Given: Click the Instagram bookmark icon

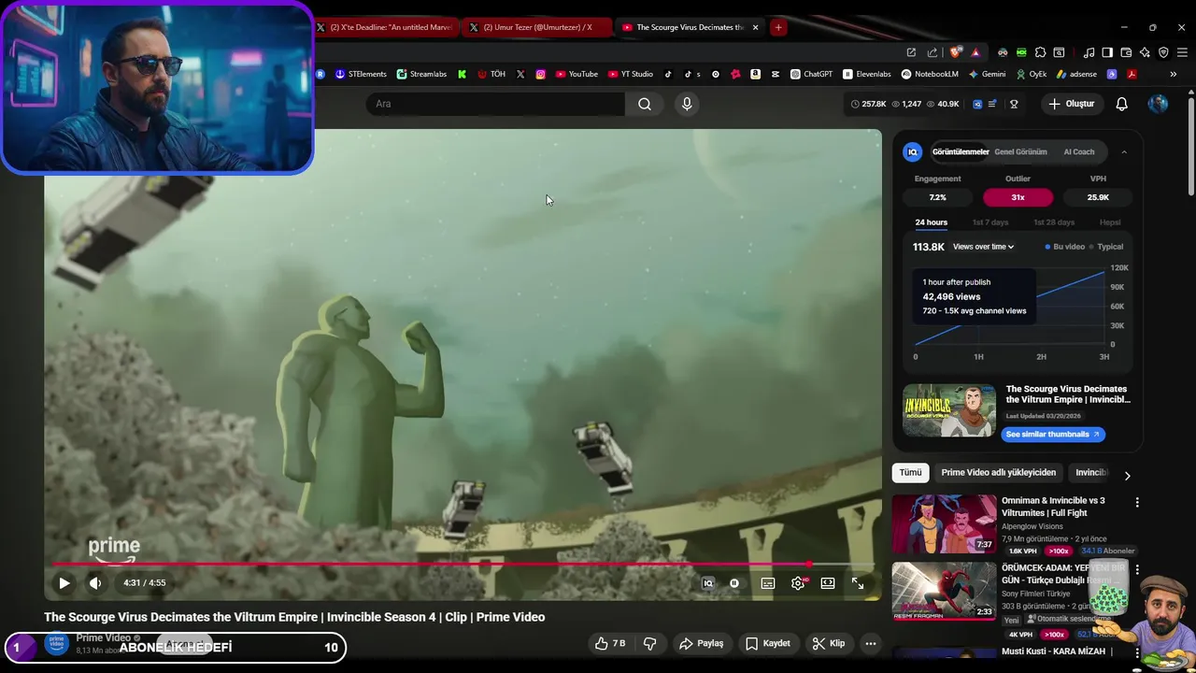Looking at the screenshot, I should tap(540, 74).
